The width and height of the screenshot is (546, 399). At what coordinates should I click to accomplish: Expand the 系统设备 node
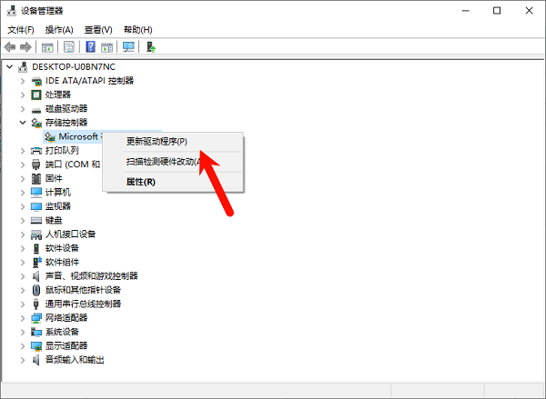[23, 332]
